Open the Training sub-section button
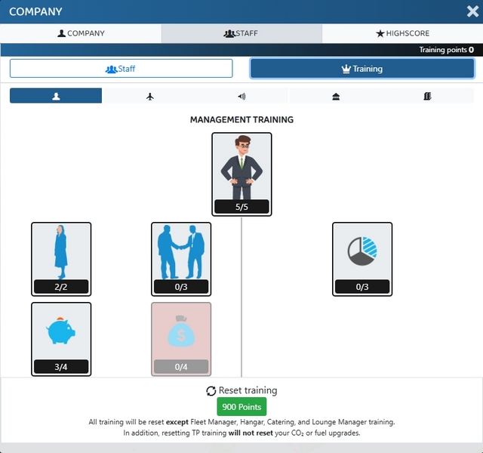The width and height of the screenshot is (483, 453). click(362, 69)
